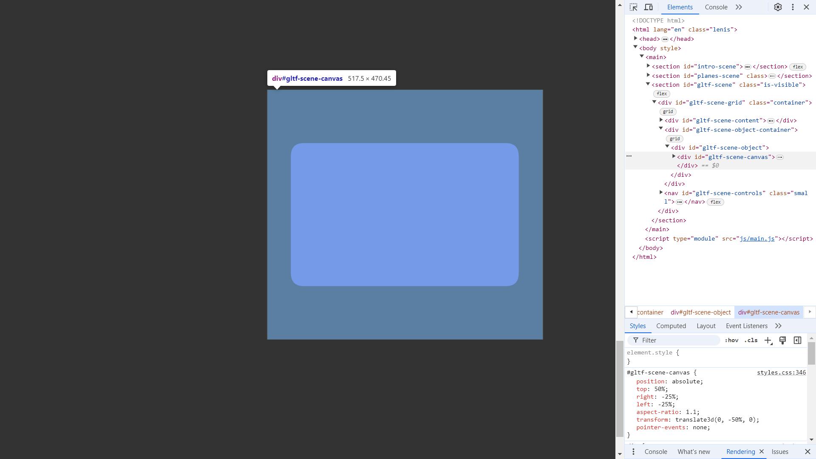Image resolution: width=816 pixels, height=459 pixels.
Task: Expand ellipsis in intro-scene section
Action: (748, 67)
